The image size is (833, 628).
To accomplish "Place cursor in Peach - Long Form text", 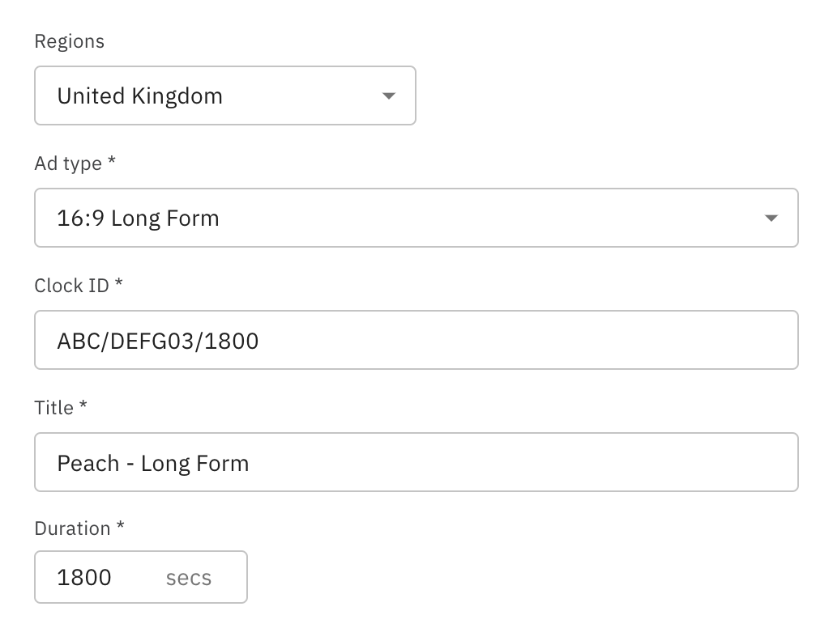I will click(x=152, y=463).
